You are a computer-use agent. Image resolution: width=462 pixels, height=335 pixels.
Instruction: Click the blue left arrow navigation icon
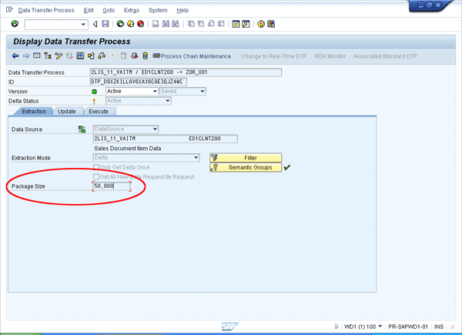click(15, 56)
